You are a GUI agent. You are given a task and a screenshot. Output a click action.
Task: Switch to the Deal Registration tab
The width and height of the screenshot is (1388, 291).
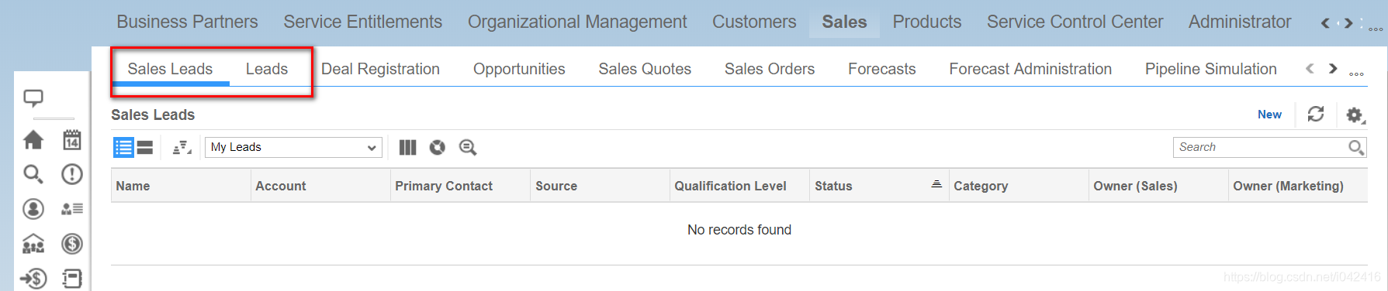[x=380, y=69]
